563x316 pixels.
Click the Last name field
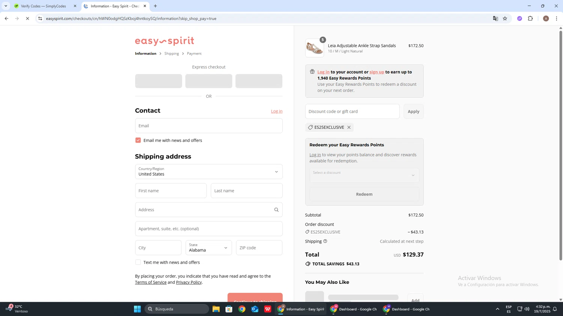(247, 191)
